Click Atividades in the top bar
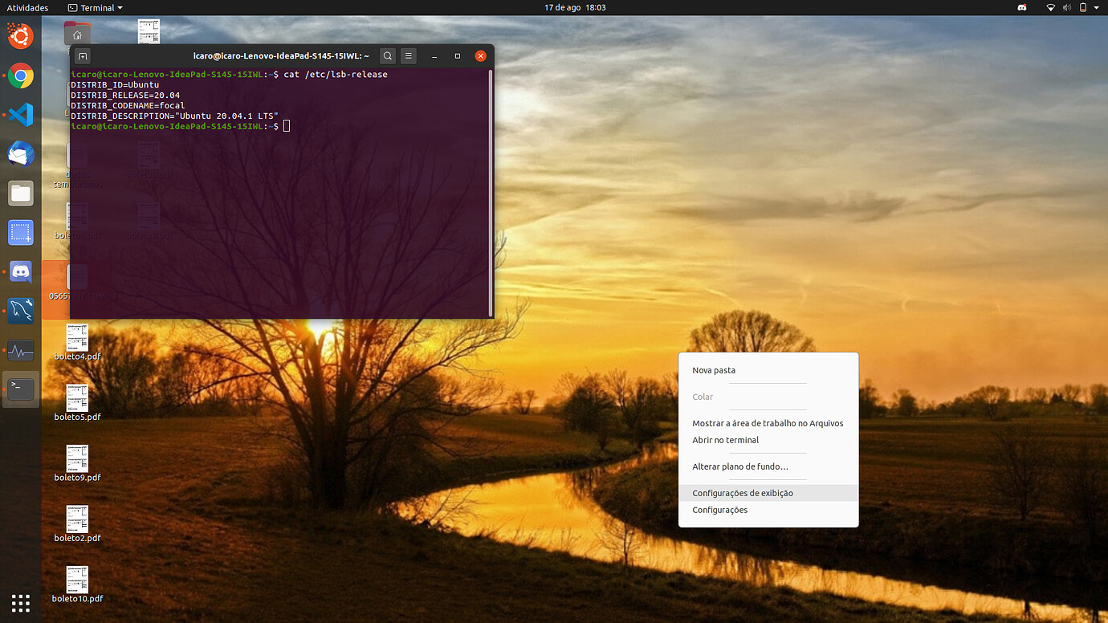 click(x=27, y=7)
